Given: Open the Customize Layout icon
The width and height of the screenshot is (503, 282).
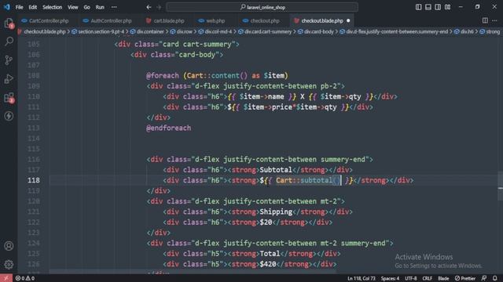Looking at the screenshot, I should [447, 7].
